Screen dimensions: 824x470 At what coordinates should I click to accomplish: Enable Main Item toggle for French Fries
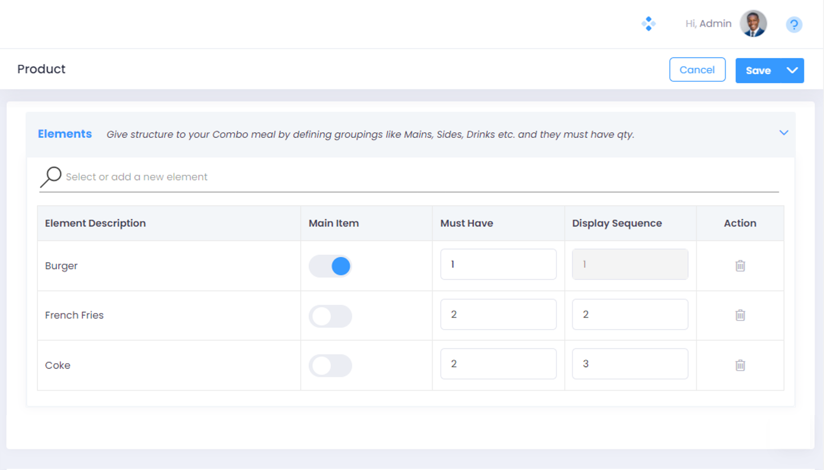330,316
